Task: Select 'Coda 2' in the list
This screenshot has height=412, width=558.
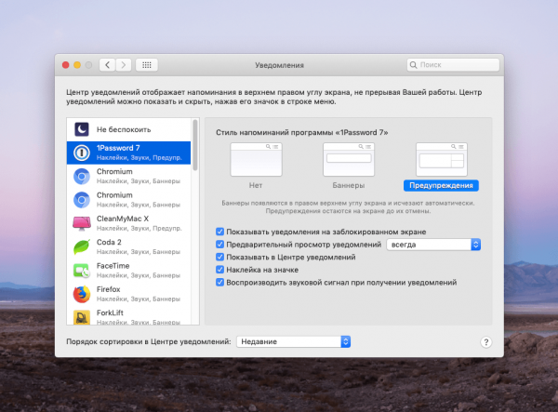Action: click(128, 246)
